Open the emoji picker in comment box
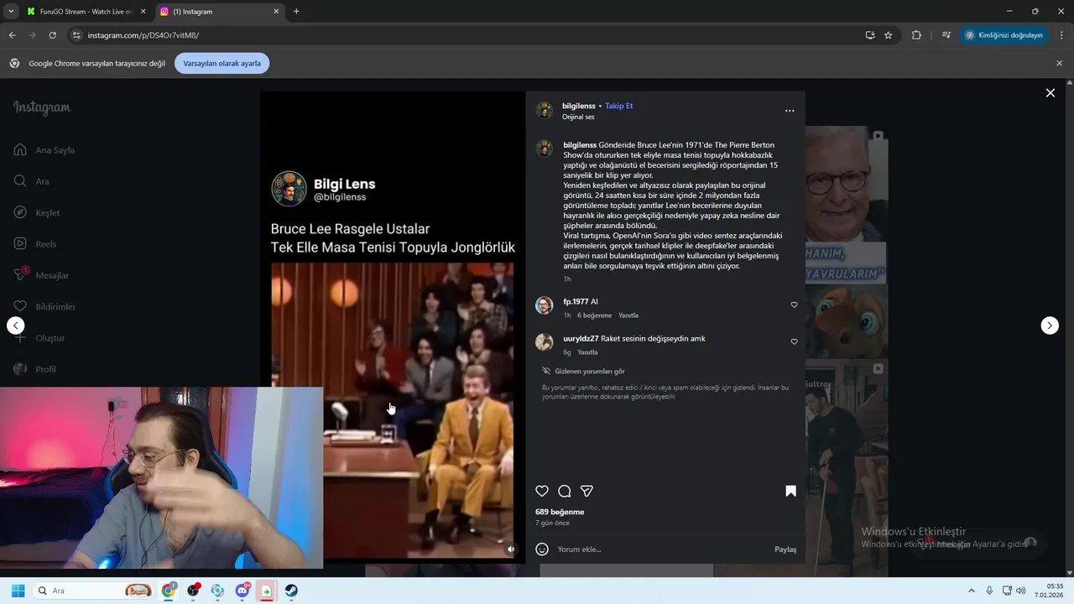Image resolution: width=1074 pixels, height=604 pixels. point(542,549)
